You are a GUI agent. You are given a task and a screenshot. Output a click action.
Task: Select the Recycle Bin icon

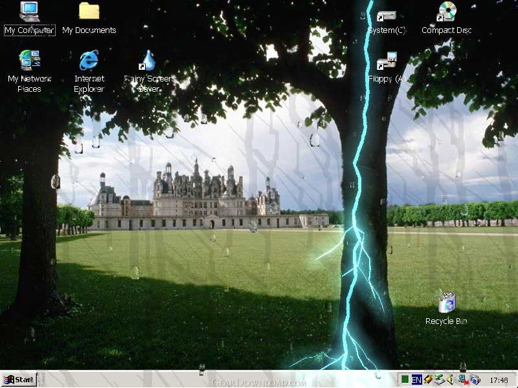point(446,309)
